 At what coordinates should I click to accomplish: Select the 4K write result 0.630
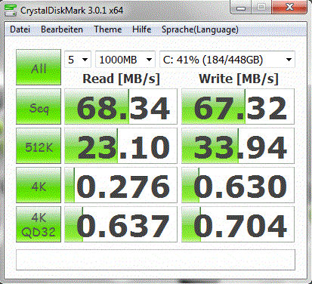238,185
